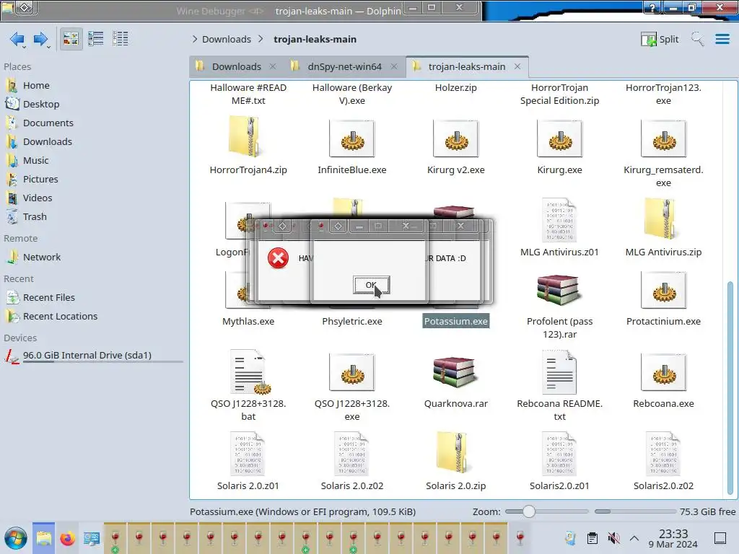739x554 pixels.
Task: Select Protactinium.exe file icon
Action: tap(664, 290)
